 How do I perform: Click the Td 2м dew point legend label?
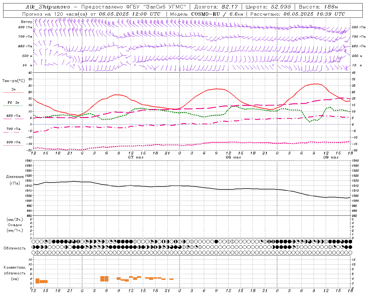(13, 102)
